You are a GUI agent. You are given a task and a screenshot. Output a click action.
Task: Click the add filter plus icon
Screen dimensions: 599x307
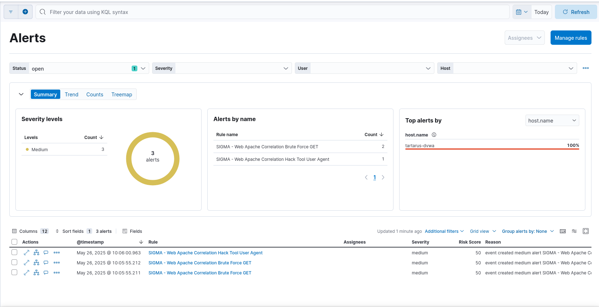pos(25,12)
